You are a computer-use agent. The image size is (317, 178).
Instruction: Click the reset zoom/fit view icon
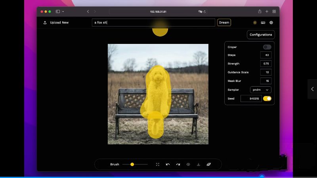click(x=158, y=164)
